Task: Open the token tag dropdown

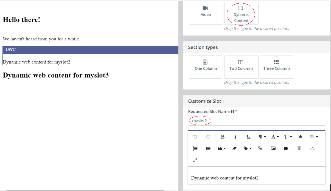Action: click(248, 148)
